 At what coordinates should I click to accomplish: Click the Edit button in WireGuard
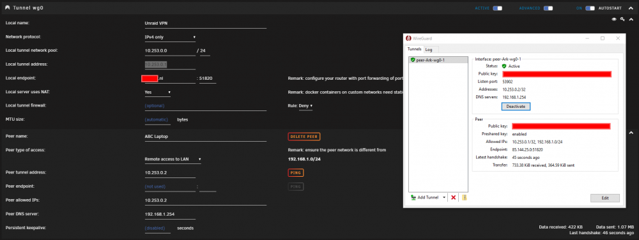click(604, 198)
